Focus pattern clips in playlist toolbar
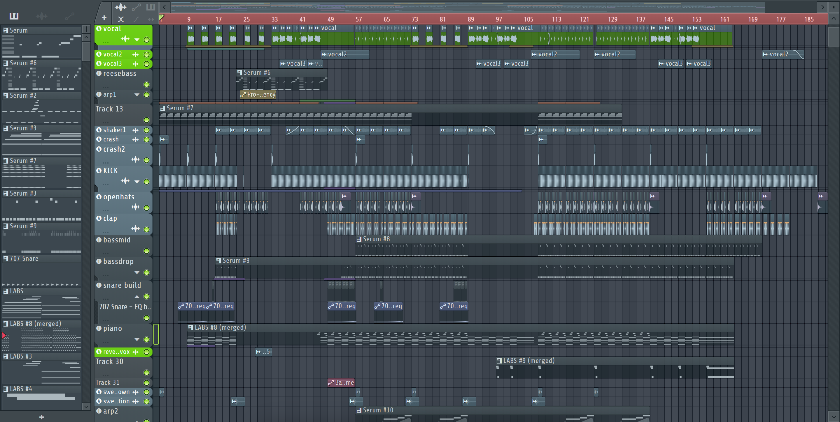Image resolution: width=840 pixels, height=422 pixels. click(x=151, y=7)
